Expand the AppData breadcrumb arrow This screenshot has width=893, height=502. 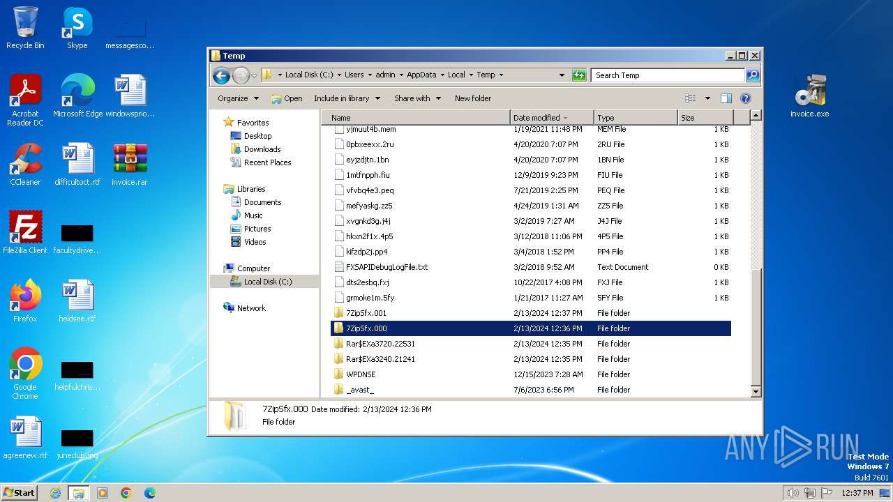(x=442, y=75)
